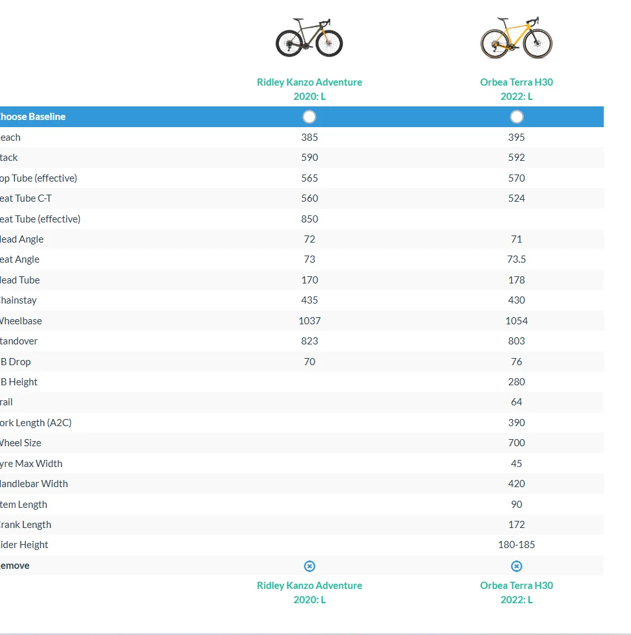
Task: Click the Ridley Standover value 823
Action: pyautogui.click(x=309, y=341)
